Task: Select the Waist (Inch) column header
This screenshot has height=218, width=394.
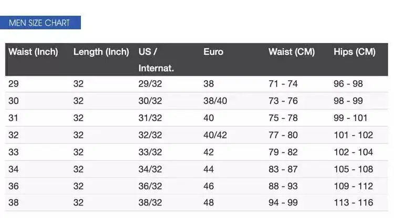Action: click(x=33, y=52)
